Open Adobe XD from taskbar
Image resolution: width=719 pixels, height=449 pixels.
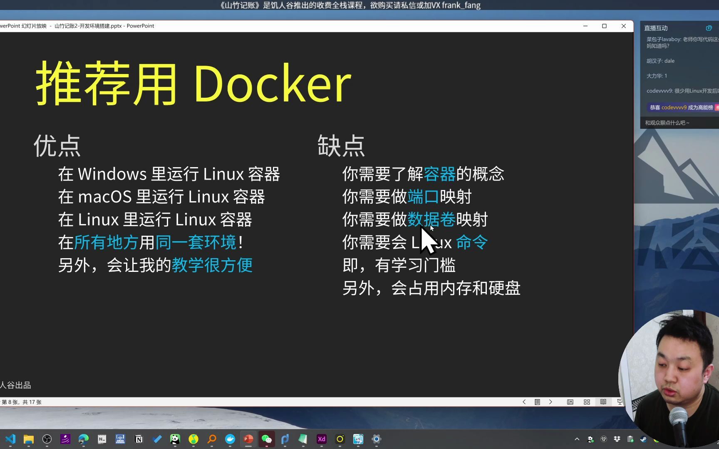[x=321, y=439]
